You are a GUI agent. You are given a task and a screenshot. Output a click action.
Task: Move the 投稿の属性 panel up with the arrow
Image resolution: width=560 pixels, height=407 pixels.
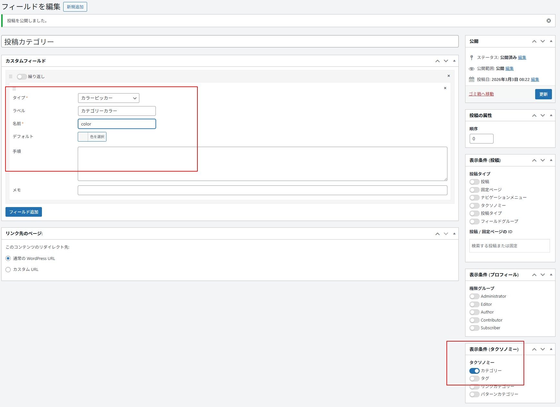point(534,115)
